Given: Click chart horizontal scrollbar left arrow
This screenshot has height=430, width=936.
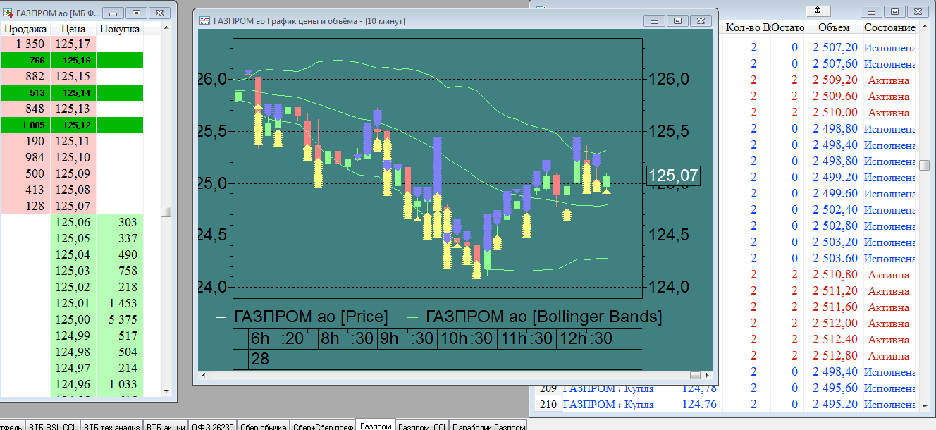Looking at the screenshot, I should click(204, 375).
